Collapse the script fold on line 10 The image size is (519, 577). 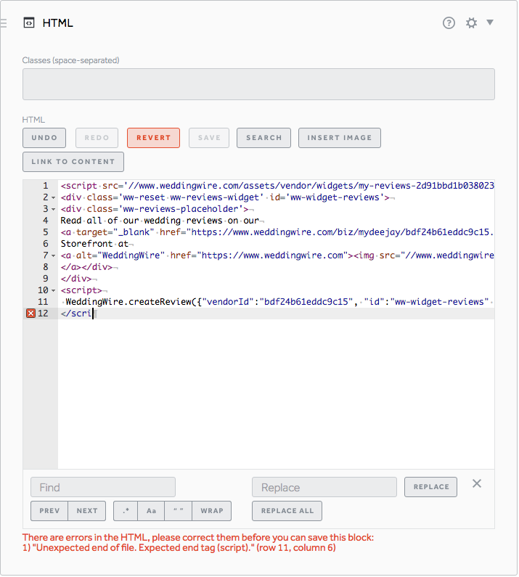tap(54, 290)
